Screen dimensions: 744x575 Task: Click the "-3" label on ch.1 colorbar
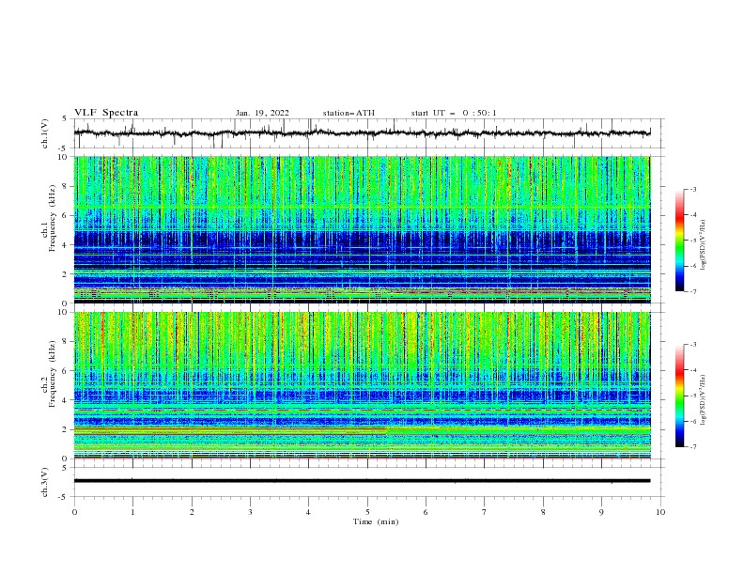(692, 189)
